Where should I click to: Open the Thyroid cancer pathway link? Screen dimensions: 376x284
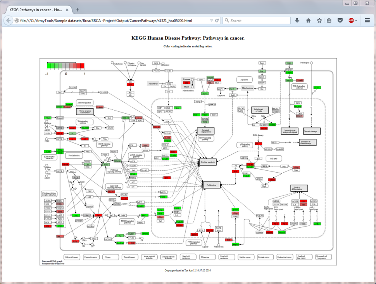point(130,257)
